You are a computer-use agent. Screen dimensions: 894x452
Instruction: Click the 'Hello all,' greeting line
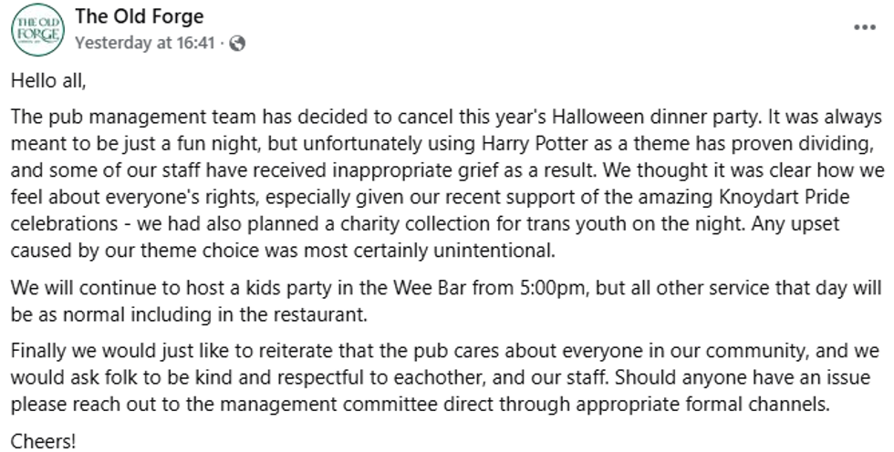(48, 80)
